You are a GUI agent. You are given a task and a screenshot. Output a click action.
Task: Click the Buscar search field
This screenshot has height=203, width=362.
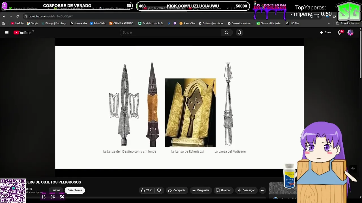[171, 32]
